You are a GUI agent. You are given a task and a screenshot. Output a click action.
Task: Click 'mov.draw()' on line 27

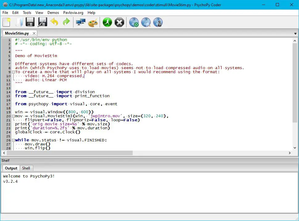pos(38,144)
